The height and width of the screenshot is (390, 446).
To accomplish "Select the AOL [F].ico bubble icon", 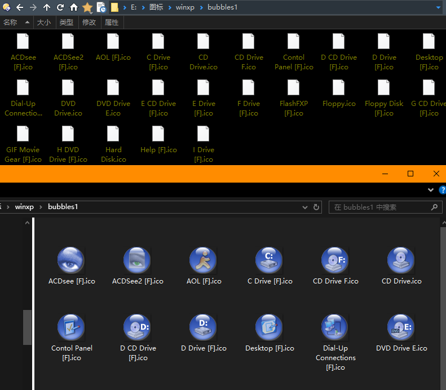I will click(x=204, y=260).
